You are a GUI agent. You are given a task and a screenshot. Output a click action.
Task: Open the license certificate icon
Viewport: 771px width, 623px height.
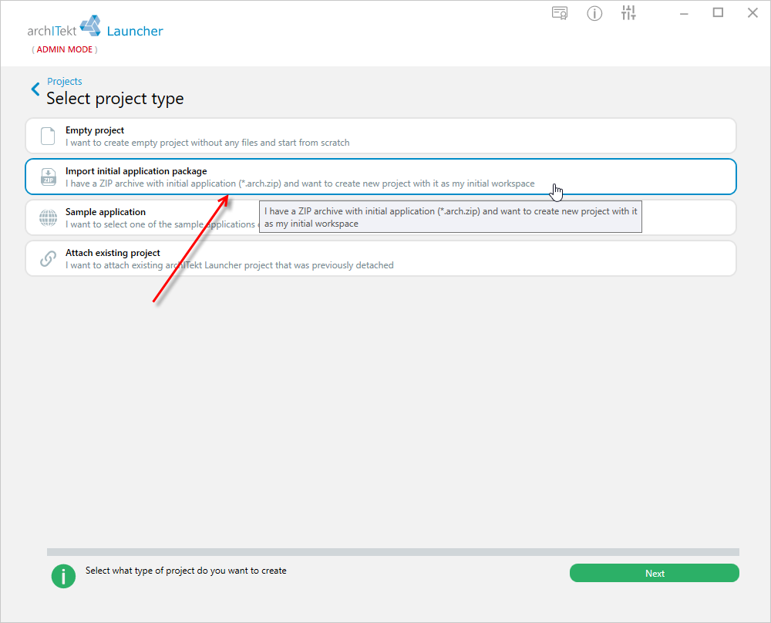[560, 13]
